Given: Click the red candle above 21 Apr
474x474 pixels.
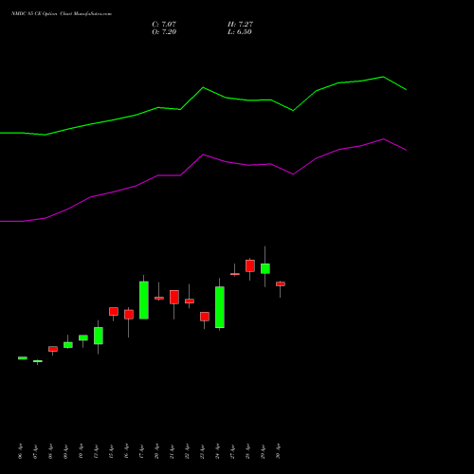Looking at the screenshot, I should coord(174,297).
